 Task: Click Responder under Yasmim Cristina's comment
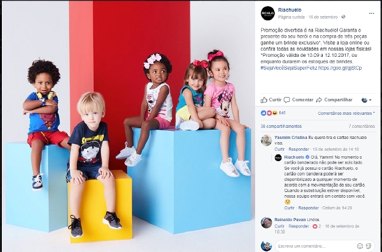point(299,149)
